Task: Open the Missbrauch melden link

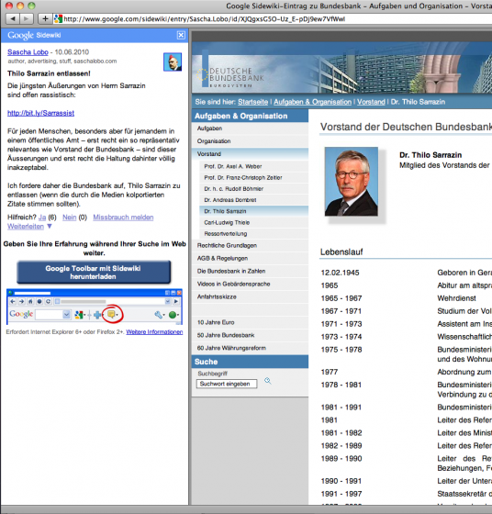Action: 123,218
